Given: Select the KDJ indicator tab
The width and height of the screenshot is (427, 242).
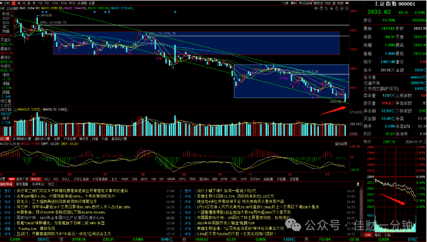Looking at the screenshot, I should pyautogui.click(x=47, y=179).
